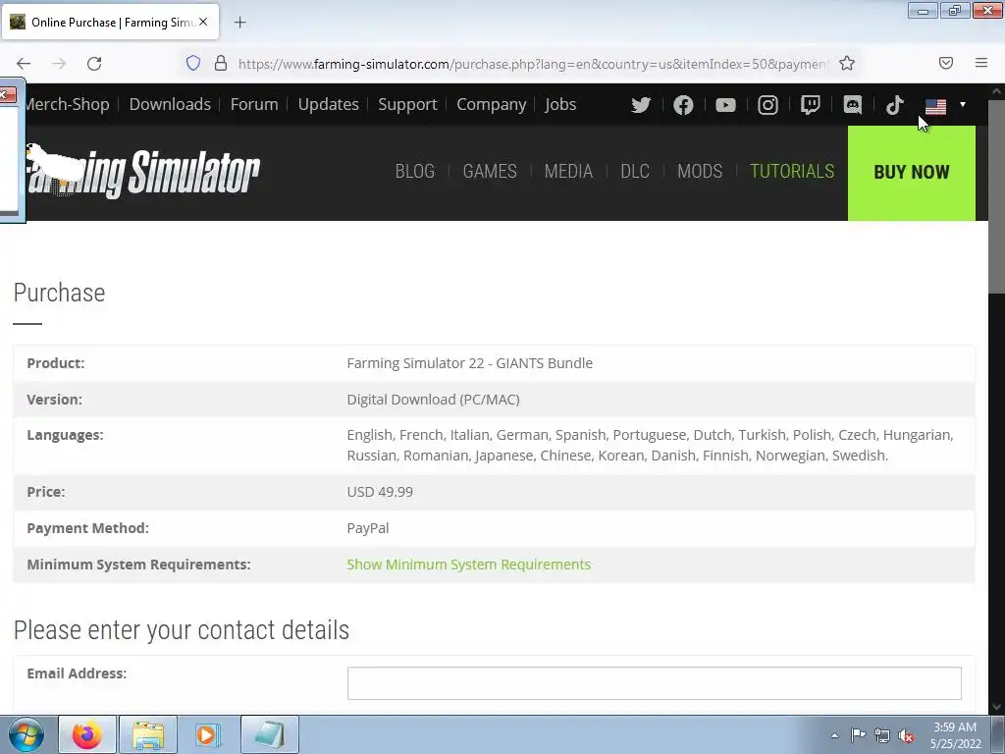1005x754 pixels.
Task: Open Merch-Shop in top menu
Action: click(x=67, y=104)
